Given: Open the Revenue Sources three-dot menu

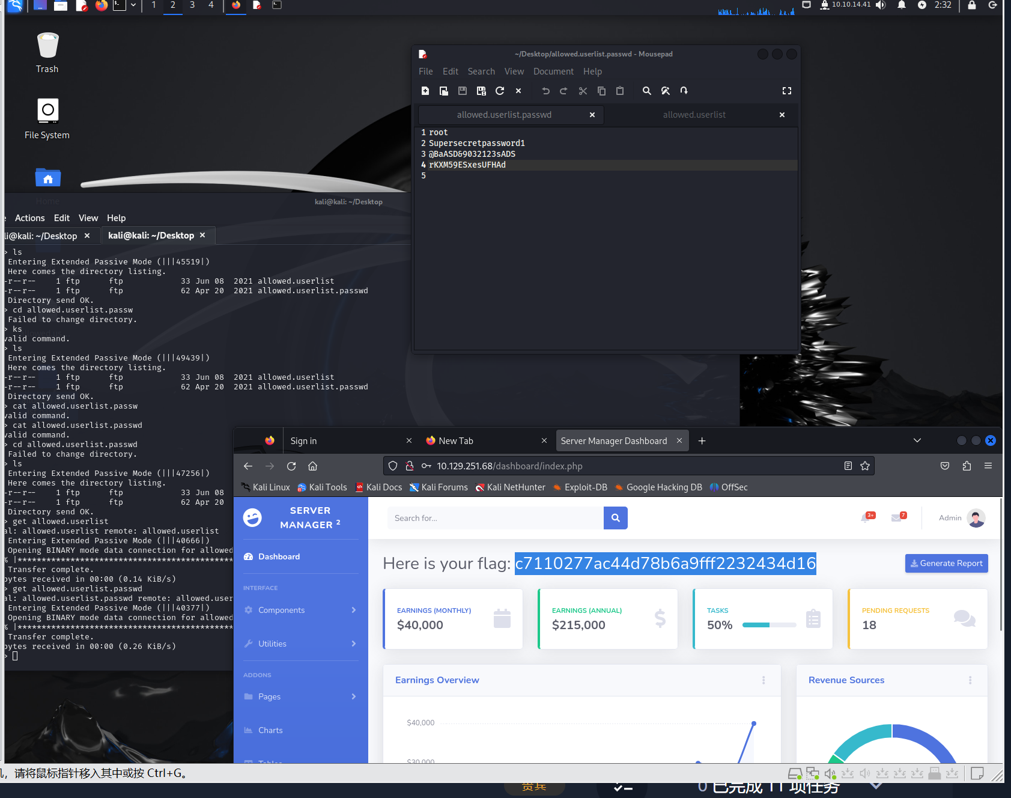Looking at the screenshot, I should click(970, 680).
